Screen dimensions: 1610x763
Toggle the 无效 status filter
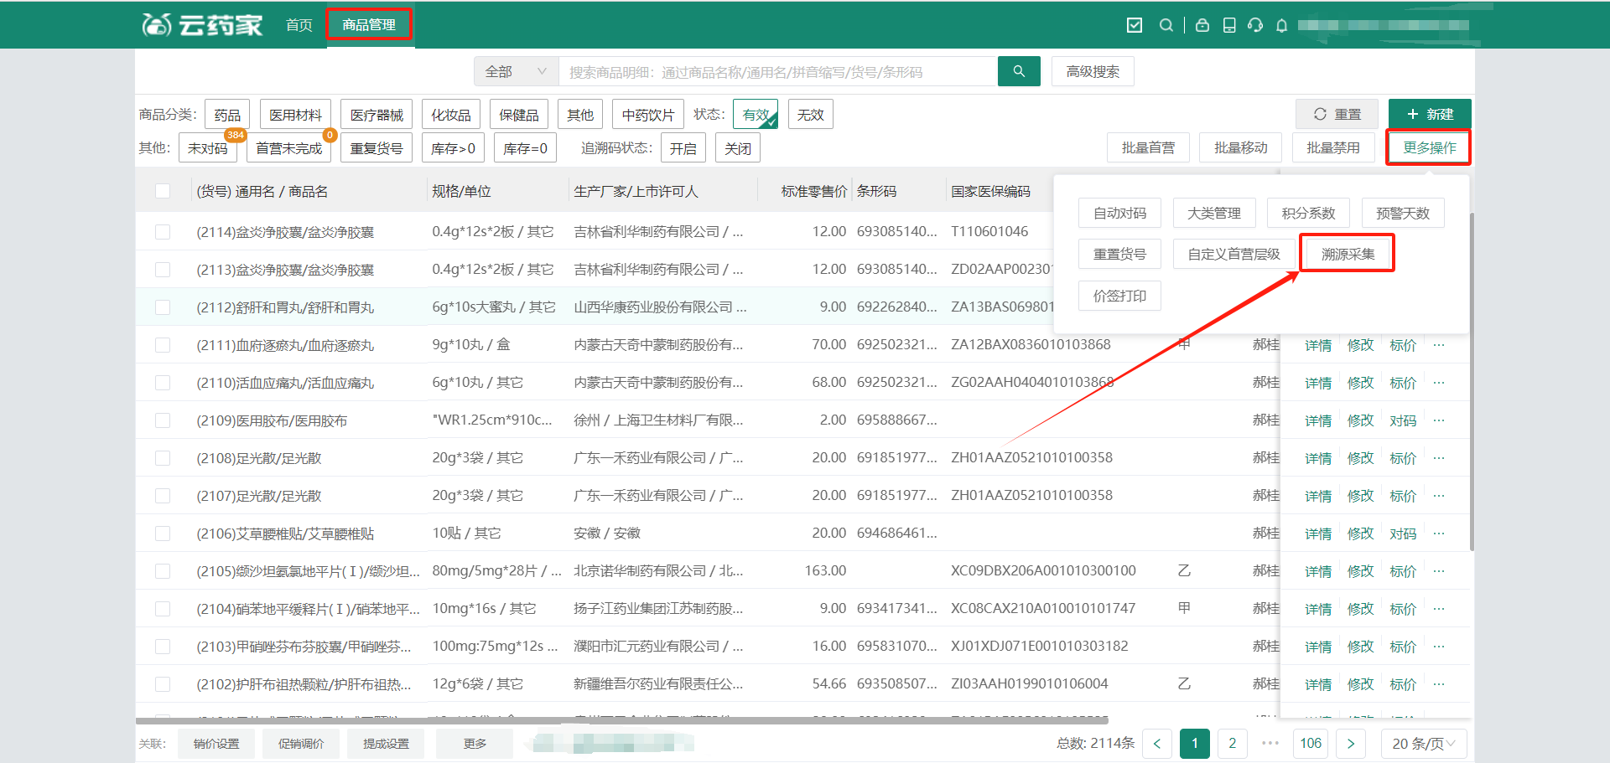pos(810,115)
